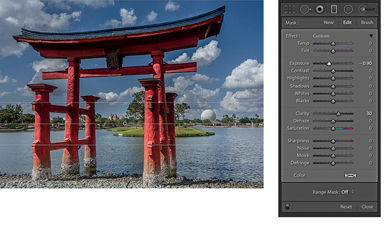
Task: Select the Radial Filter tool
Action: 348,9
